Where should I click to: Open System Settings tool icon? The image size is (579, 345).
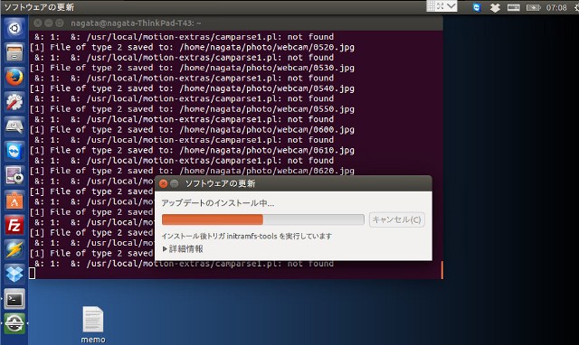14,102
